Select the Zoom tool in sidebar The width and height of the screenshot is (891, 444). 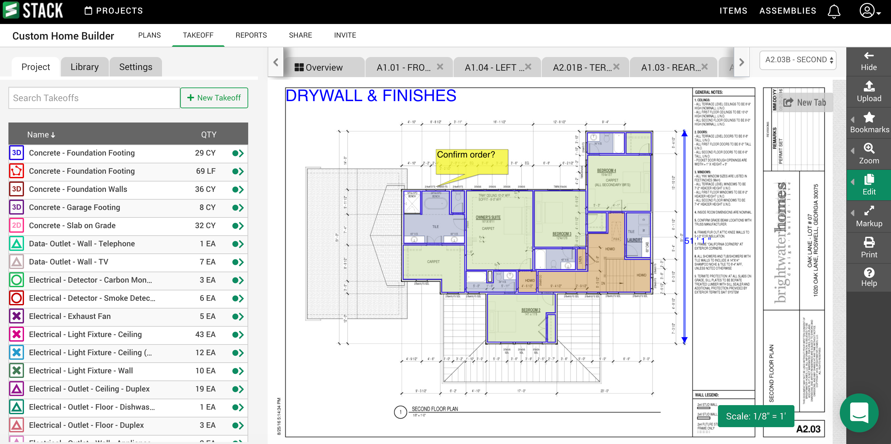tap(869, 154)
